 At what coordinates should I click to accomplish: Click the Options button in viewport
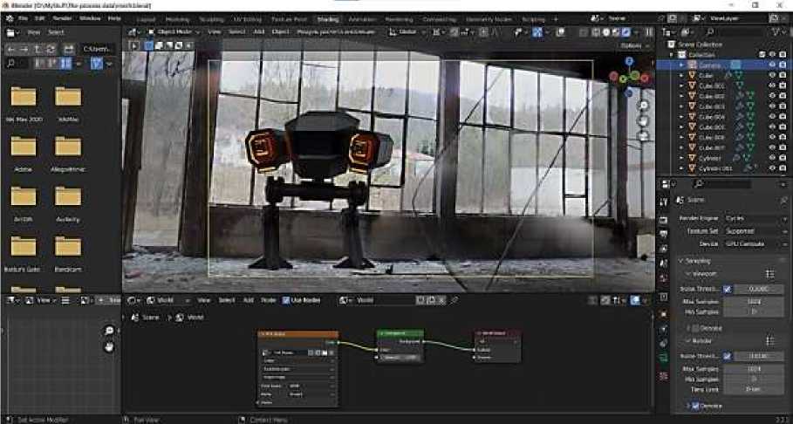click(632, 45)
